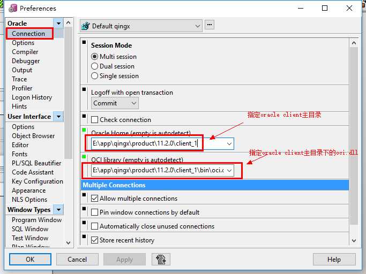Click the marker beside Allow multiple connections
The height and width of the screenshot is (274, 366).
tap(84, 195)
